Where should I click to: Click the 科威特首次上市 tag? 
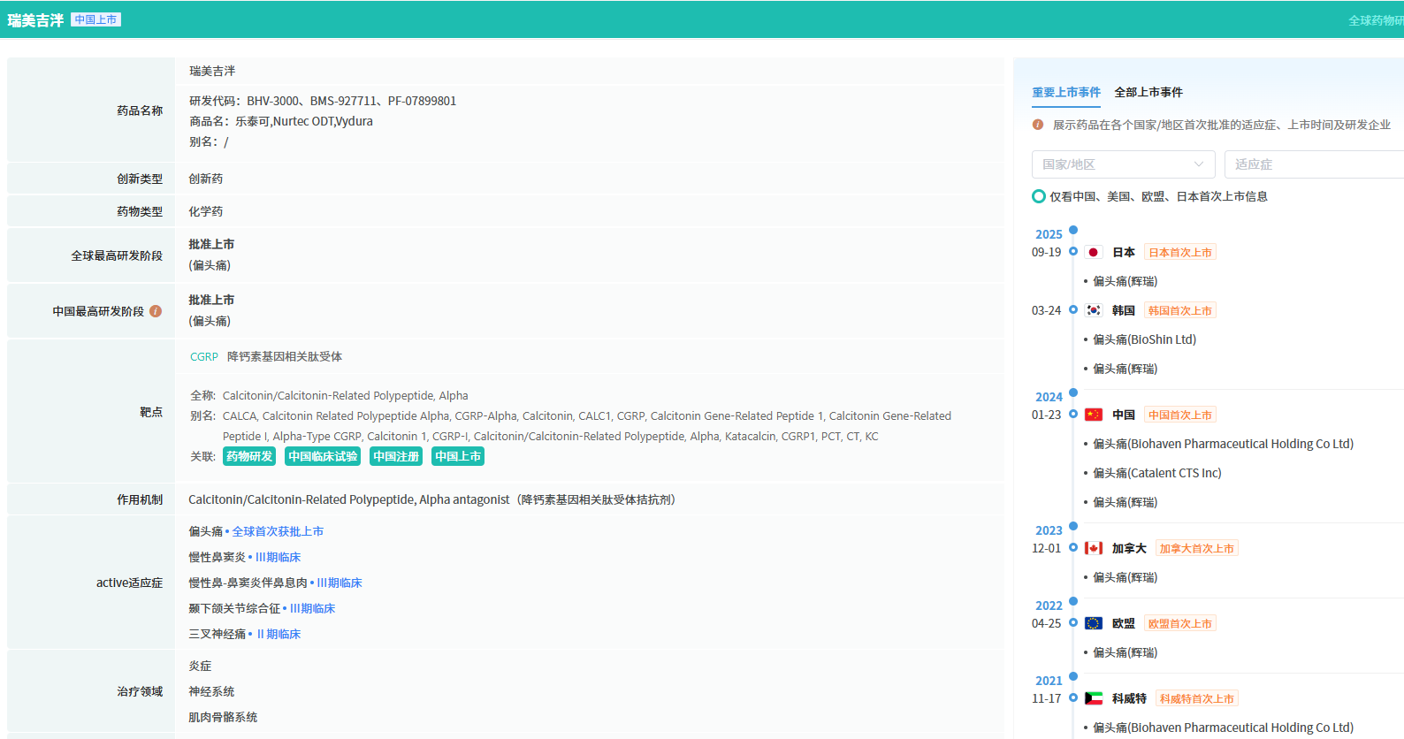pyautogui.click(x=1197, y=698)
